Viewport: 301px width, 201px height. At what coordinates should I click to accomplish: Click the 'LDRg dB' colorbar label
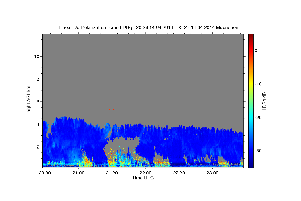point(264,101)
